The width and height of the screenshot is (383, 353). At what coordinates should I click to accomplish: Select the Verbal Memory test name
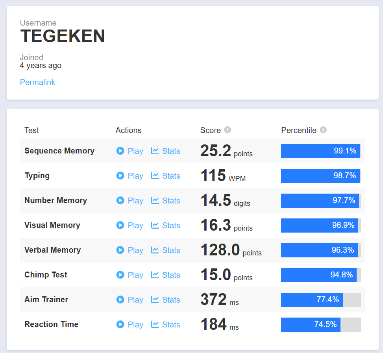(52, 250)
